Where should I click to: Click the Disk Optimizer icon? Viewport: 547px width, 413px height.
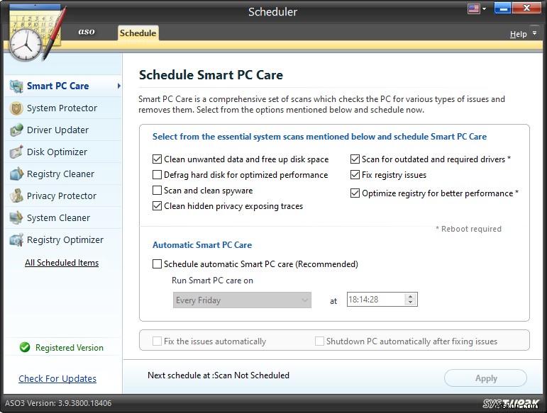[x=16, y=152]
